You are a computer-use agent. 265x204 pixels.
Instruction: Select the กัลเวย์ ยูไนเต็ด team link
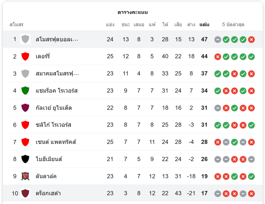(x=54, y=108)
